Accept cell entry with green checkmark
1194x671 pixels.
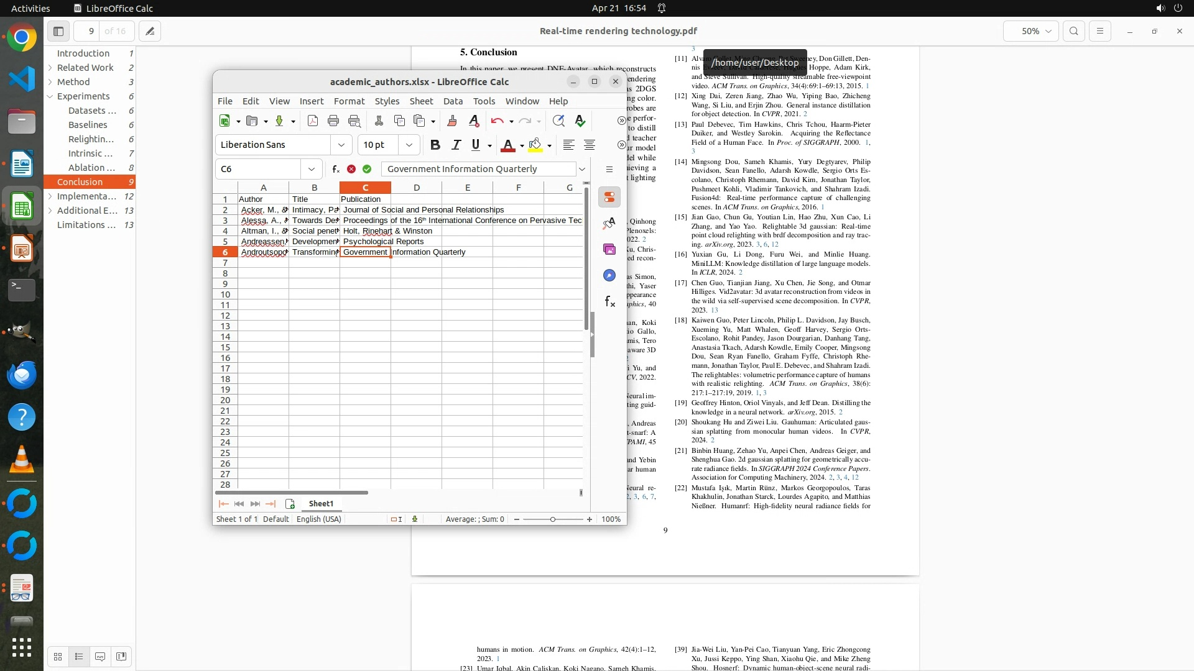(x=367, y=169)
